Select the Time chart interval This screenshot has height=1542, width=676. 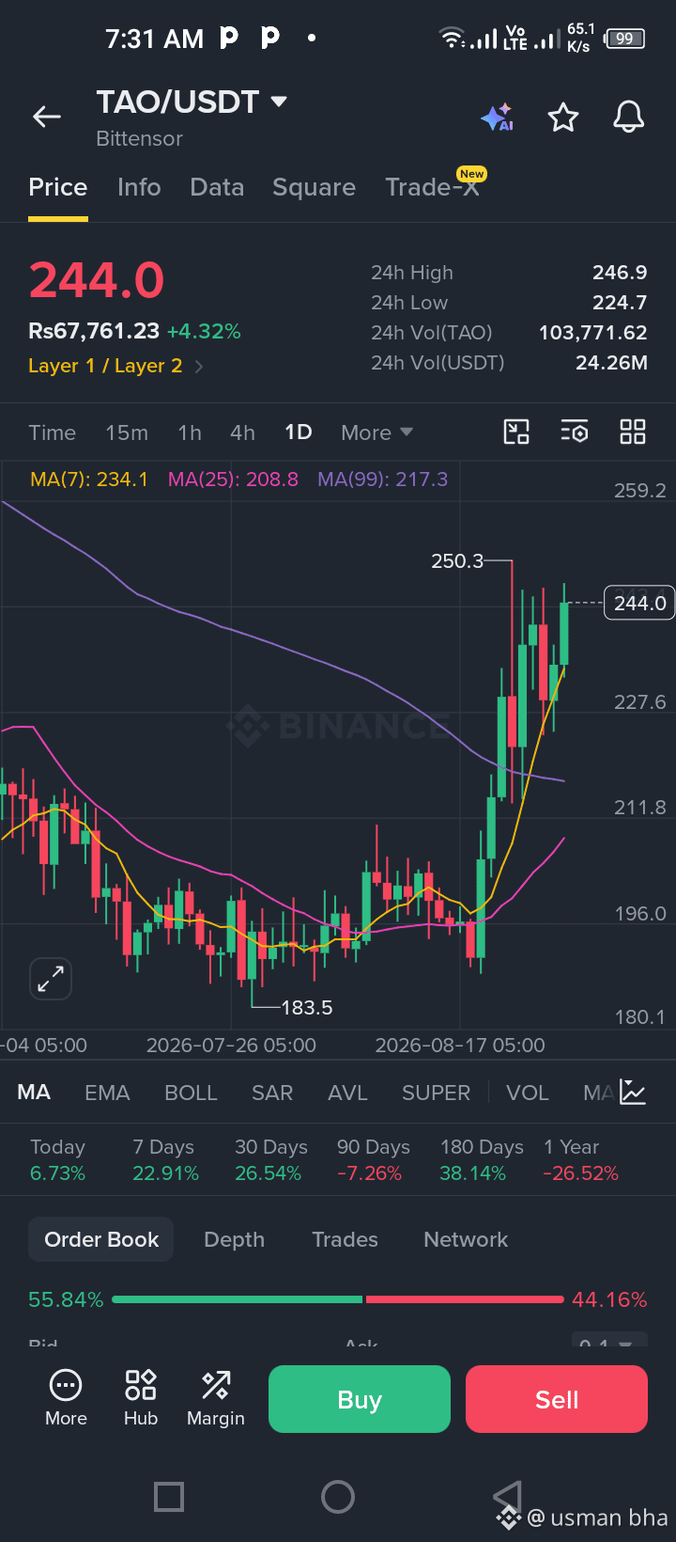(52, 433)
